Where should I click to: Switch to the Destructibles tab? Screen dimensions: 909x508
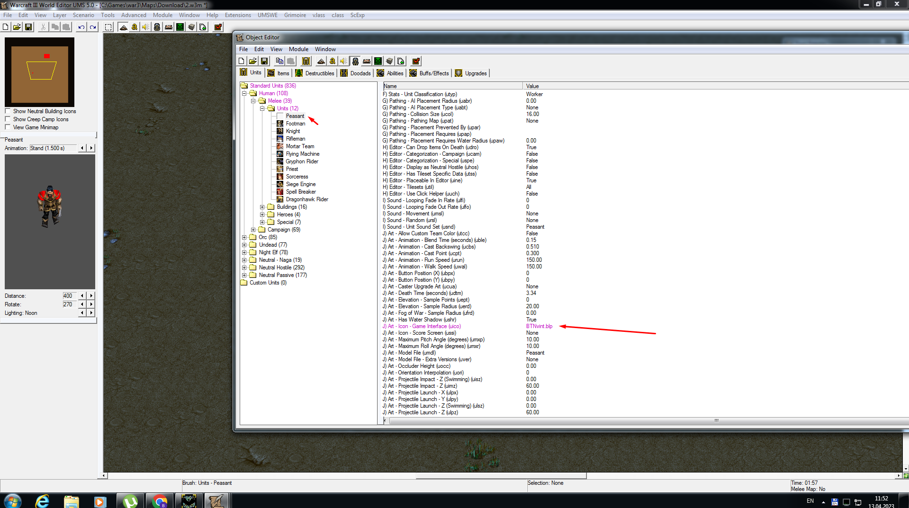coord(315,73)
